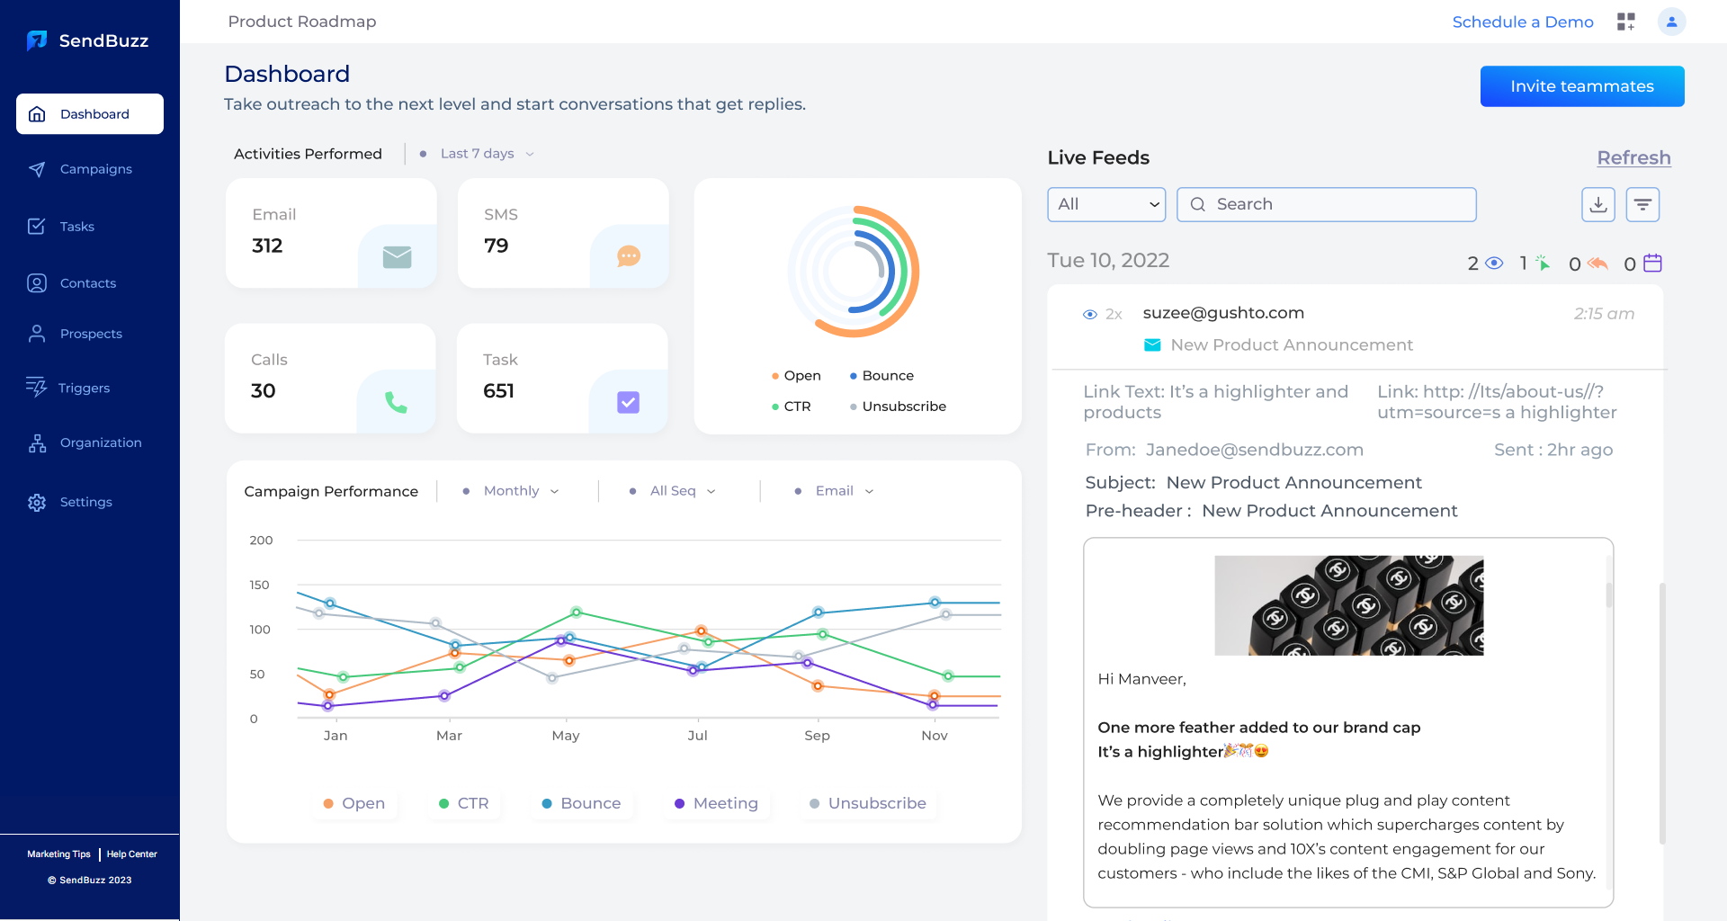This screenshot has width=1727, height=921.
Task: Go to Campaigns in the sidebar
Action: (x=95, y=169)
